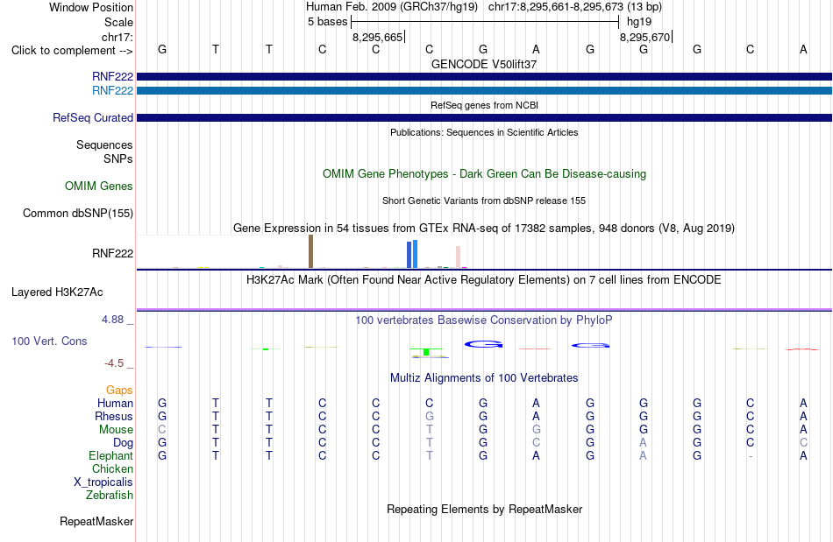Screen dimensions: 833x542
Task: Select the Mouse alignment row label
Action: [116, 430]
